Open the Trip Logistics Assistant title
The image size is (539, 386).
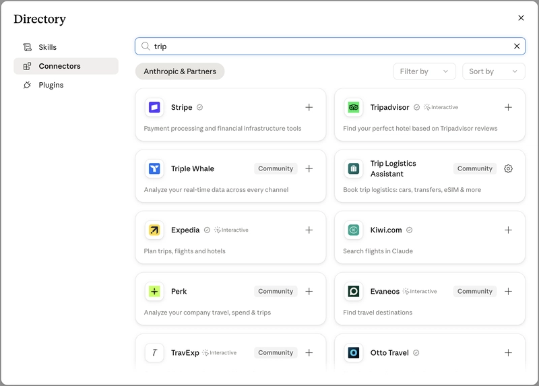[x=393, y=168]
